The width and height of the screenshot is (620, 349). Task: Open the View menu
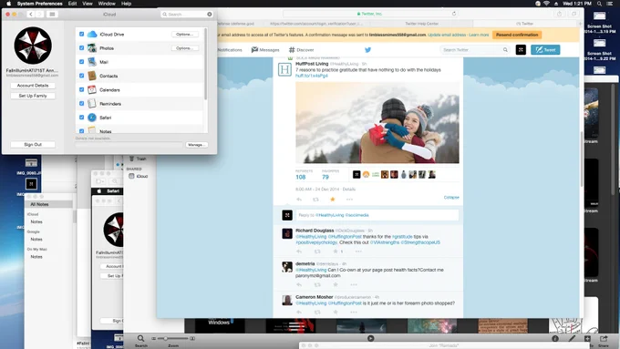click(x=87, y=4)
